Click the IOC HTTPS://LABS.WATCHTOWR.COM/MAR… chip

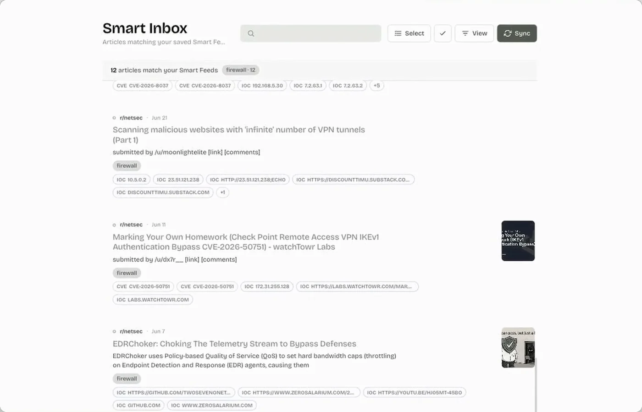pos(357,287)
